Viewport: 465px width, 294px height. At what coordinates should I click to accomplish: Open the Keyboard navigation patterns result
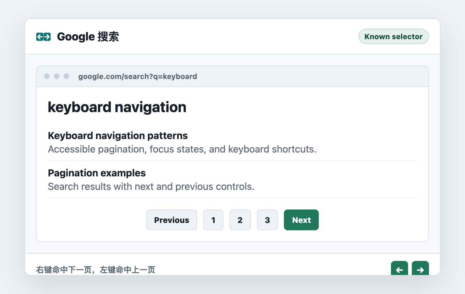click(118, 136)
